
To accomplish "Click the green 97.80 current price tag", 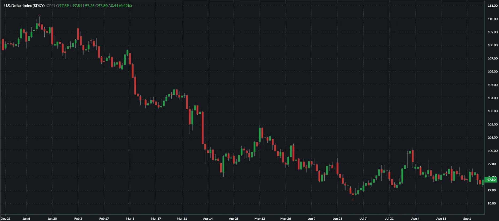I will tap(491, 180).
